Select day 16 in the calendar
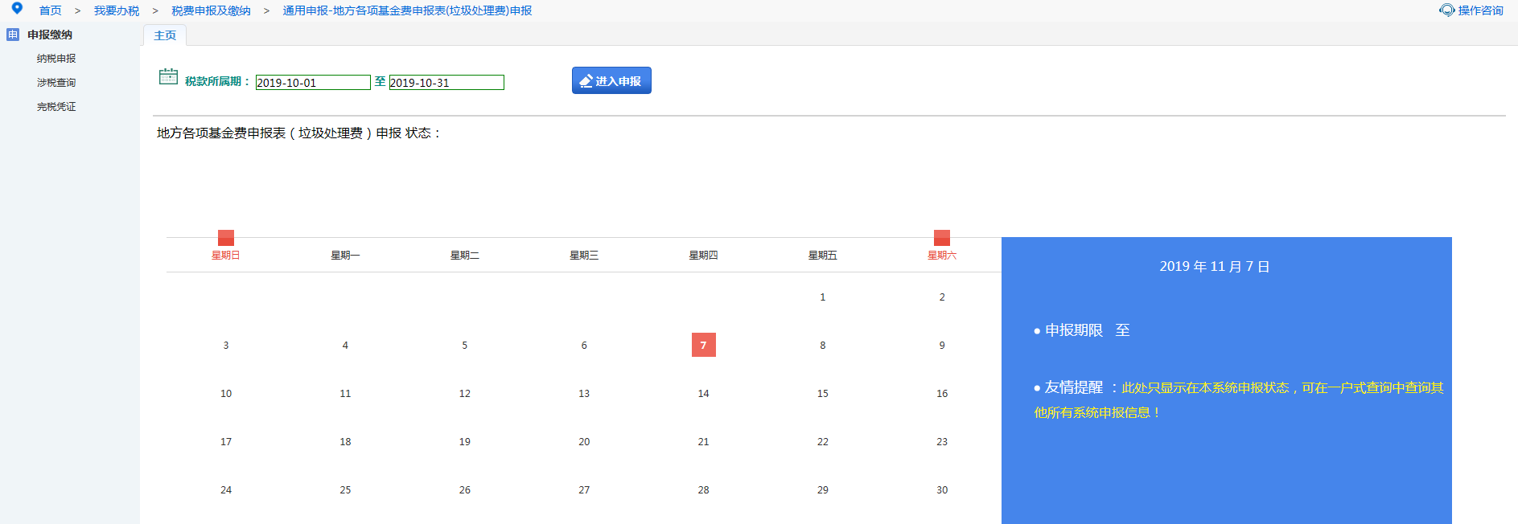Viewport: 1518px width, 524px height. 942,394
